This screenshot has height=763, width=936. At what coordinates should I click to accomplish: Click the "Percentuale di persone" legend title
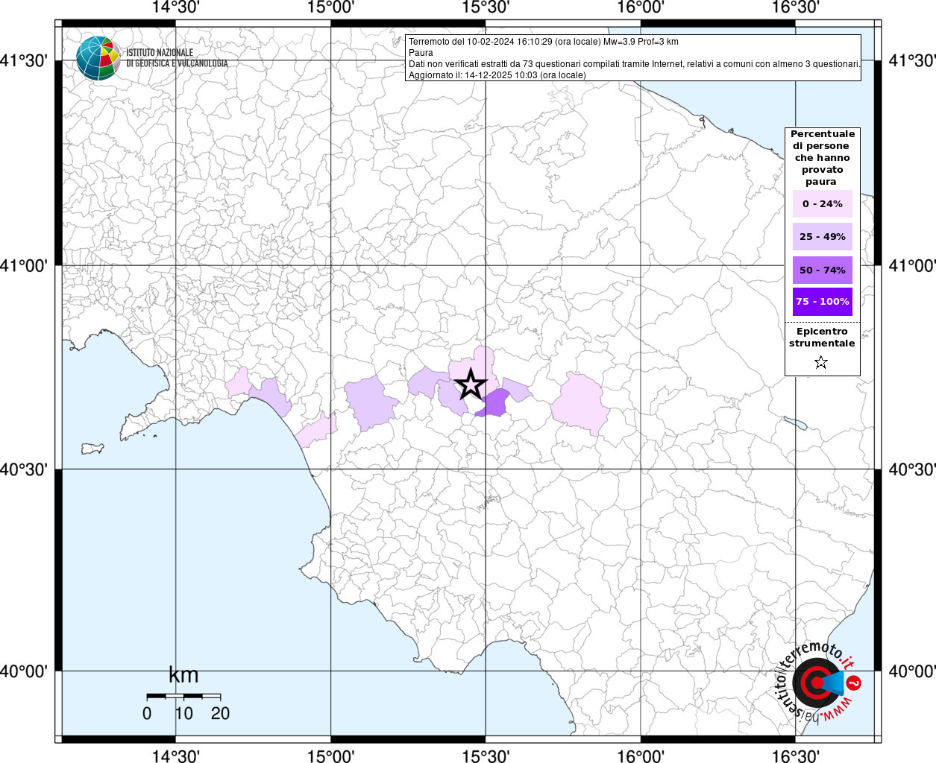tap(822, 157)
